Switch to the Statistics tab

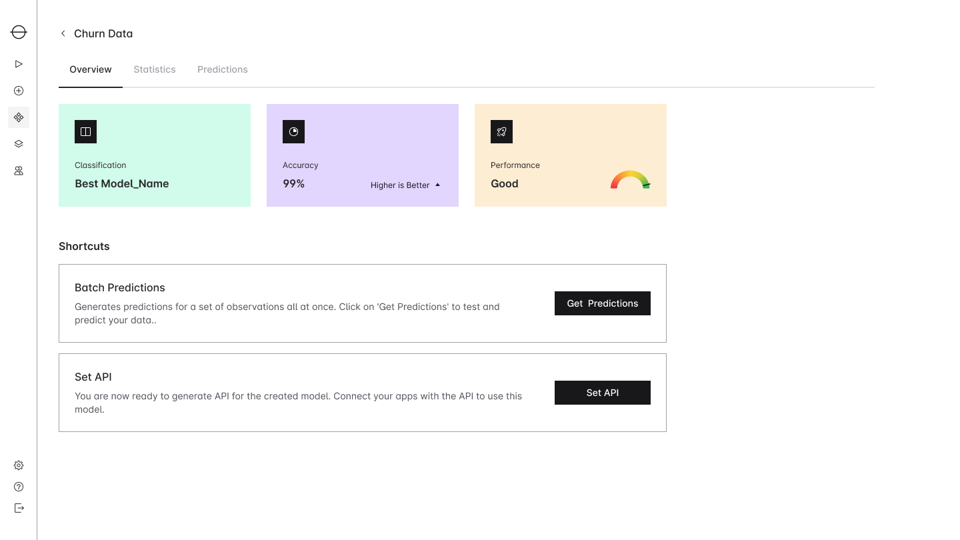coord(155,69)
